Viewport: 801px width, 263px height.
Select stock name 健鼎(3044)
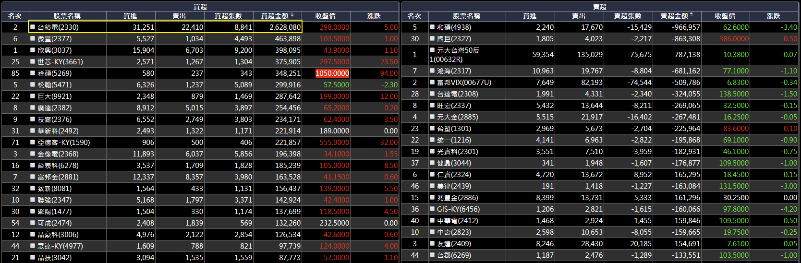pyautogui.click(x=454, y=163)
